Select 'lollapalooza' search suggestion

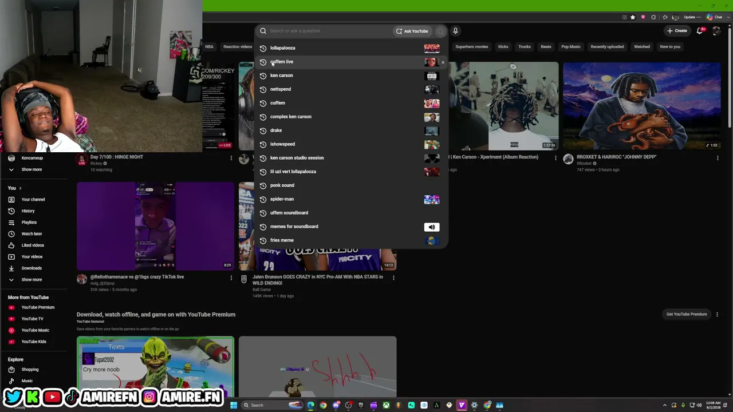[350, 48]
